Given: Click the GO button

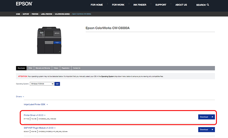Looking at the screenshot, I should tap(57, 84).
